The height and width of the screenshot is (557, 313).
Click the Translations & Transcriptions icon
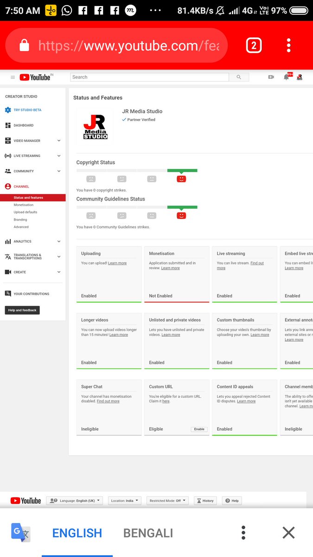[8, 257]
